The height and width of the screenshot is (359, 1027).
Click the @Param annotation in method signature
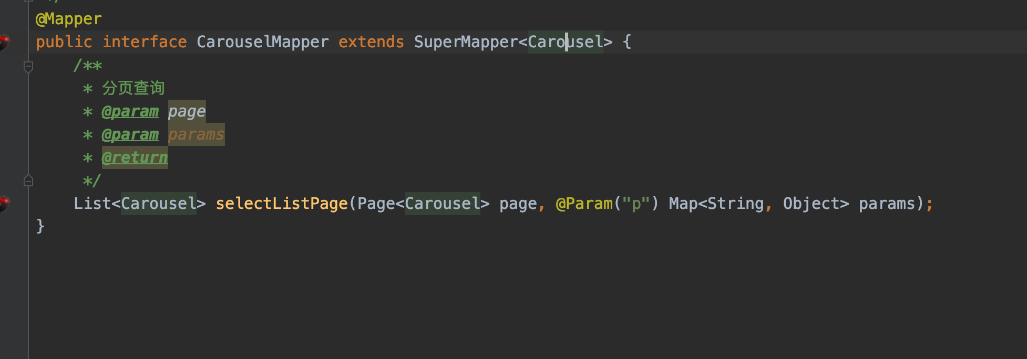click(x=584, y=204)
